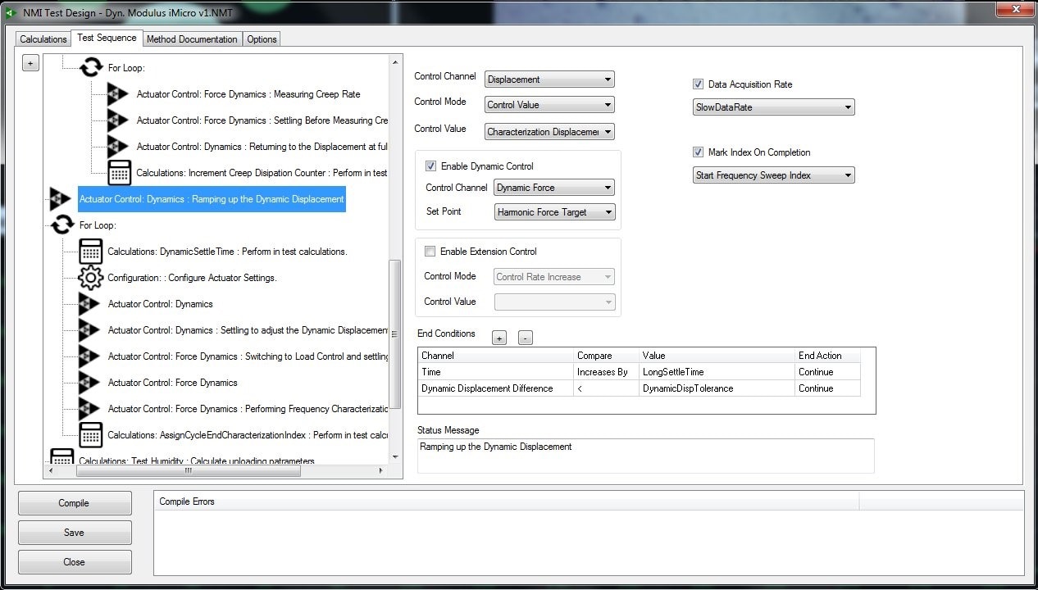Click the icon beside Switching to Load Control
The height and width of the screenshot is (590, 1038).
(x=89, y=356)
